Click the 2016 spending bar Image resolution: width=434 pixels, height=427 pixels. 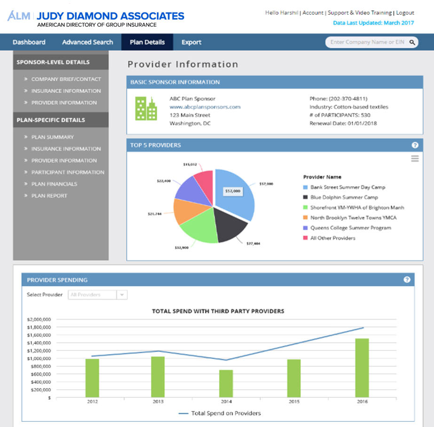click(x=362, y=368)
